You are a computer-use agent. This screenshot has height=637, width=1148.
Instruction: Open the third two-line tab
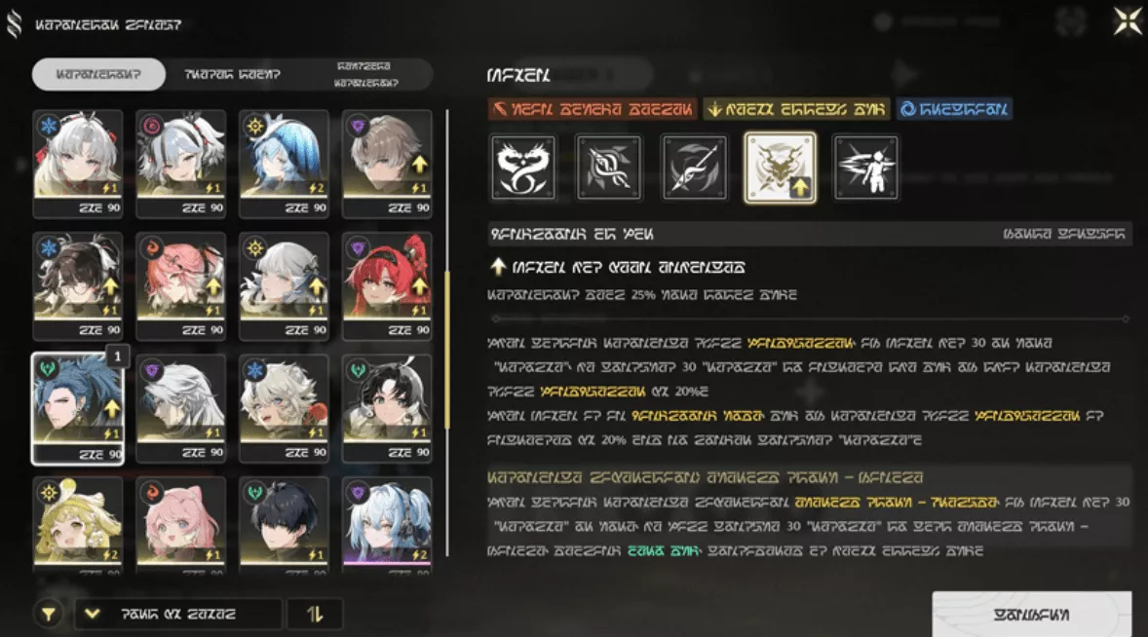pyautogui.click(x=365, y=75)
